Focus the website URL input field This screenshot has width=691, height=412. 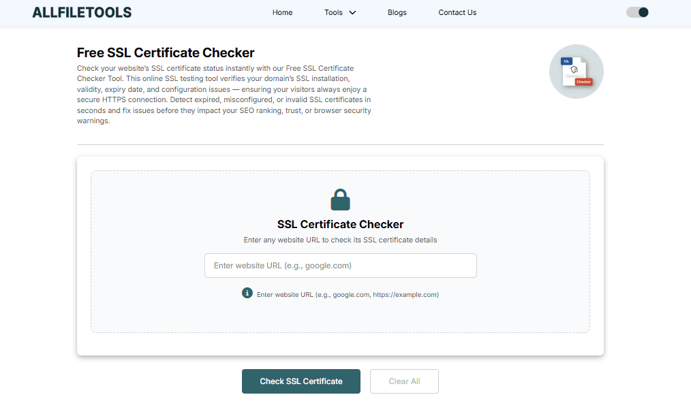340,266
